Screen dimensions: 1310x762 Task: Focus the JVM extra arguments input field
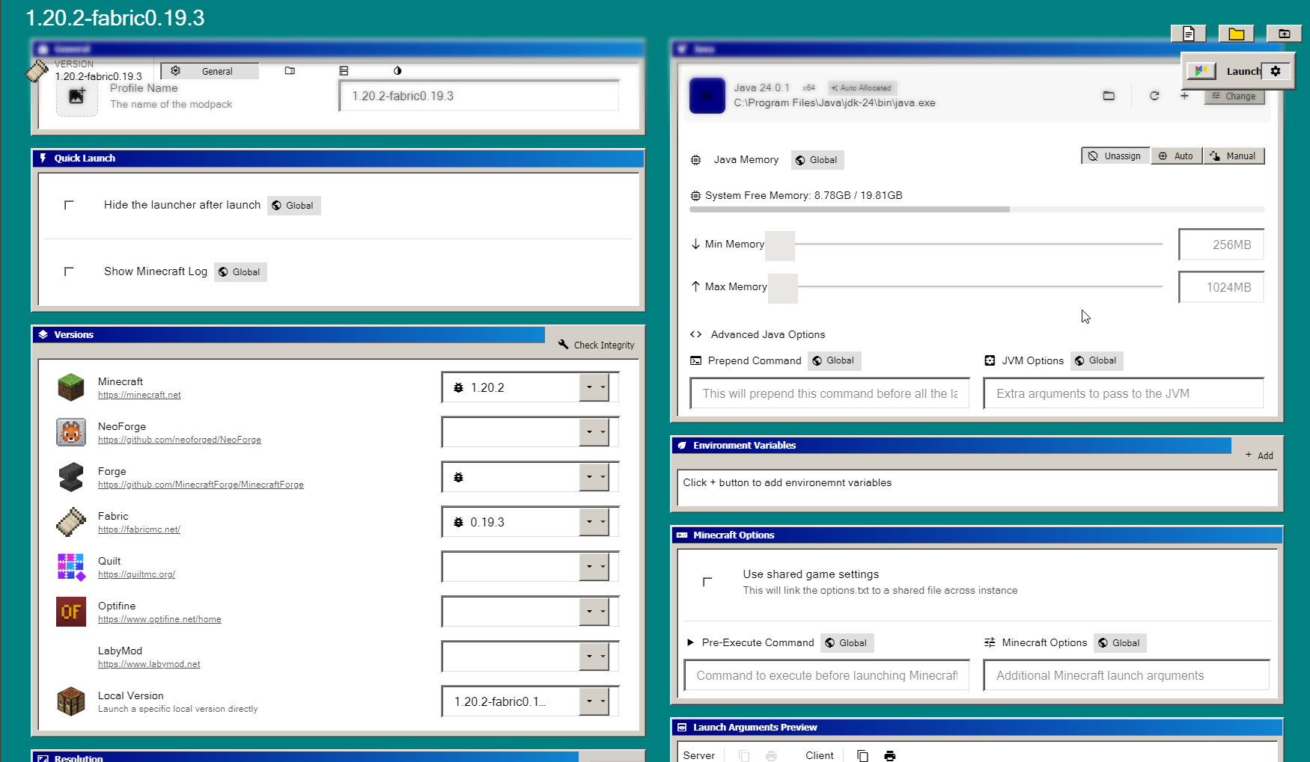pyautogui.click(x=1124, y=393)
